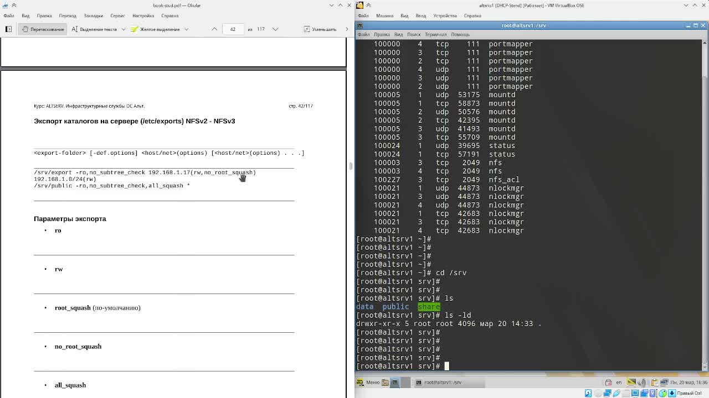Click VirtualBox window title-bar app icon
This screenshot has width=709, height=398.
pyautogui.click(x=360, y=5)
